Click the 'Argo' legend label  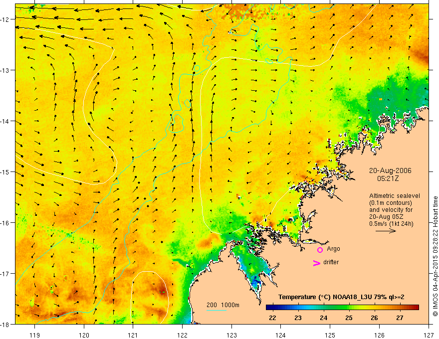coord(333,249)
